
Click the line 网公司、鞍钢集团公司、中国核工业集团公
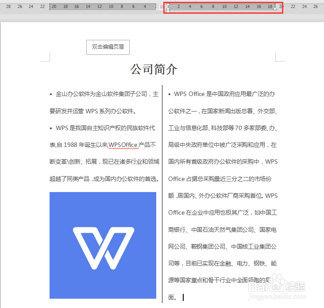[x=222, y=246]
